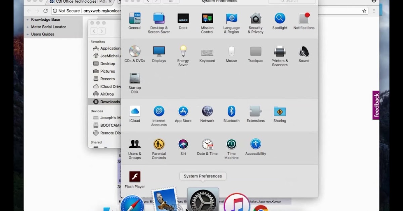Open Sharing preferences
The height and width of the screenshot is (211, 403).
pos(280,114)
